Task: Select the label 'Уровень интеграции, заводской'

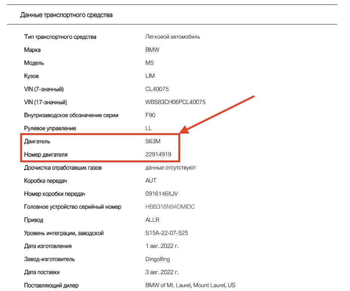Action: pos(64,233)
